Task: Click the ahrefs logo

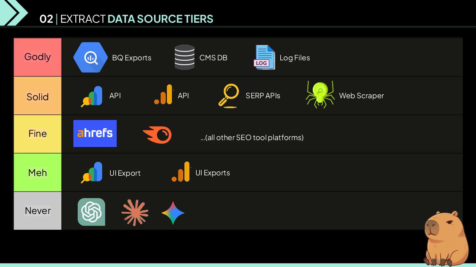Action: pos(95,133)
